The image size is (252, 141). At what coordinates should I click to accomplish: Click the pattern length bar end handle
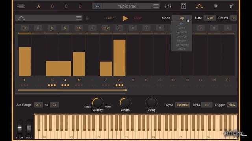126,90
